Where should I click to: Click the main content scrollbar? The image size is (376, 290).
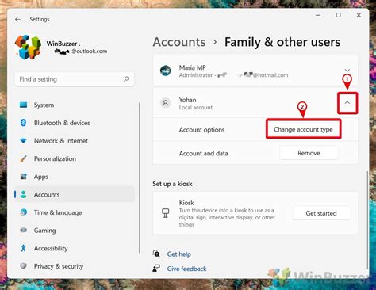[x=367, y=219]
